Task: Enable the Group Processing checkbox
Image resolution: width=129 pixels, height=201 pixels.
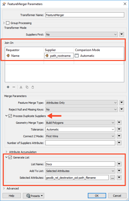Action: 8,23
